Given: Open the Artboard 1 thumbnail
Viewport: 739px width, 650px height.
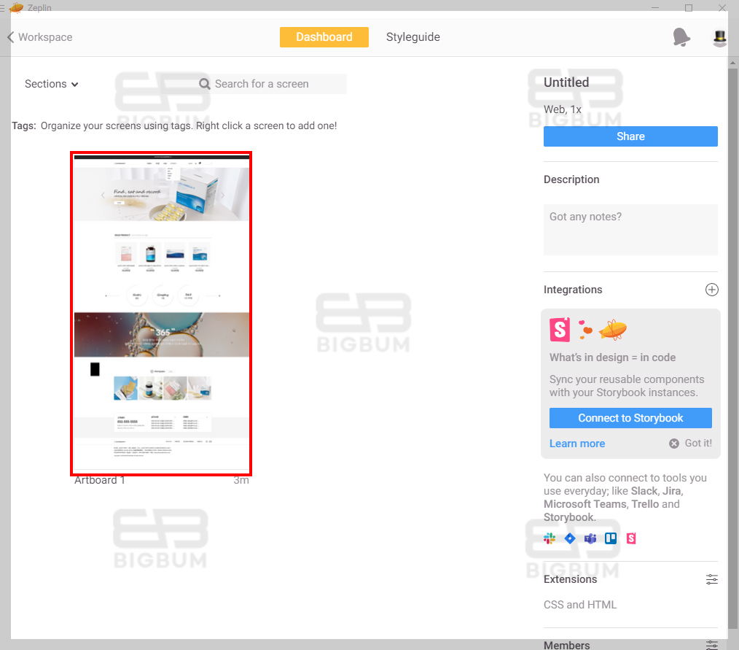Looking at the screenshot, I should coord(161,313).
